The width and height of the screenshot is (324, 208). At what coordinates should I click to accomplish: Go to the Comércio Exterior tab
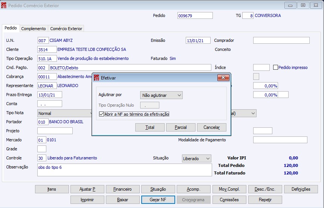(66, 29)
